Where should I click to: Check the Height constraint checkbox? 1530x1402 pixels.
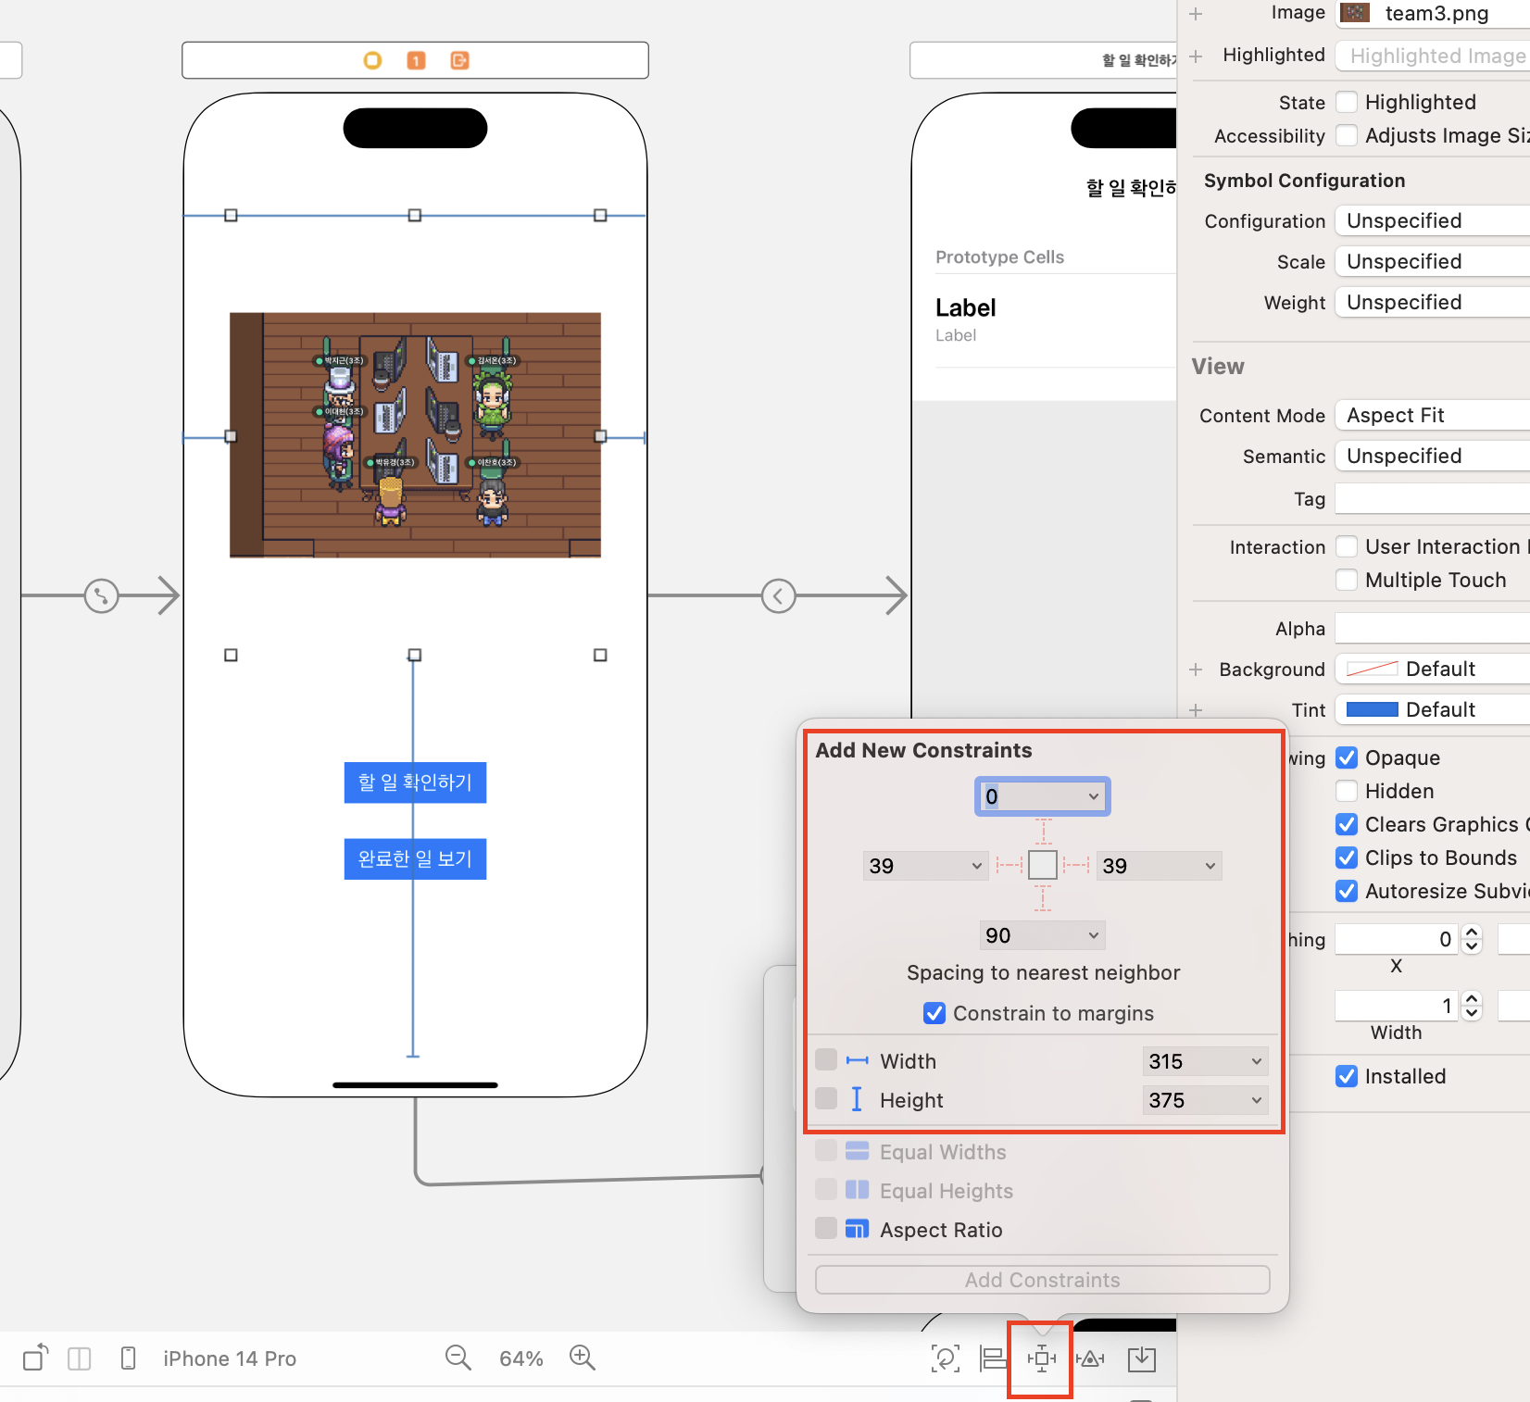[826, 1098]
